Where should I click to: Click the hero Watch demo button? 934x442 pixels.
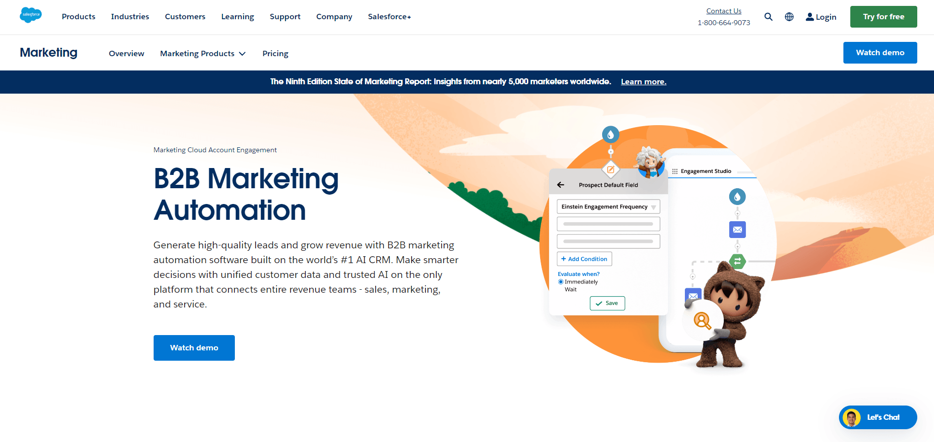click(x=194, y=348)
